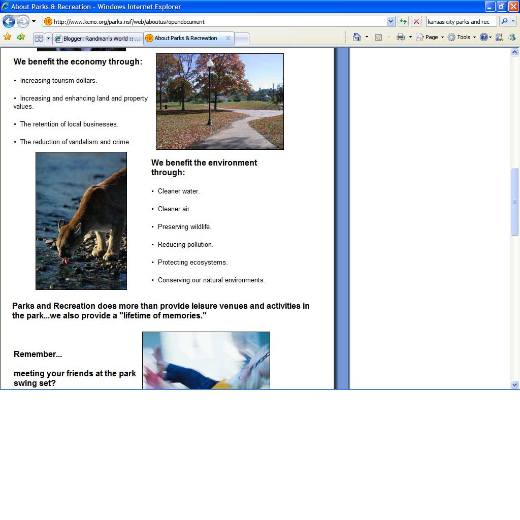Click 'Conserving our natural environments.' bullet
The height and width of the screenshot is (520, 520).
(x=211, y=280)
